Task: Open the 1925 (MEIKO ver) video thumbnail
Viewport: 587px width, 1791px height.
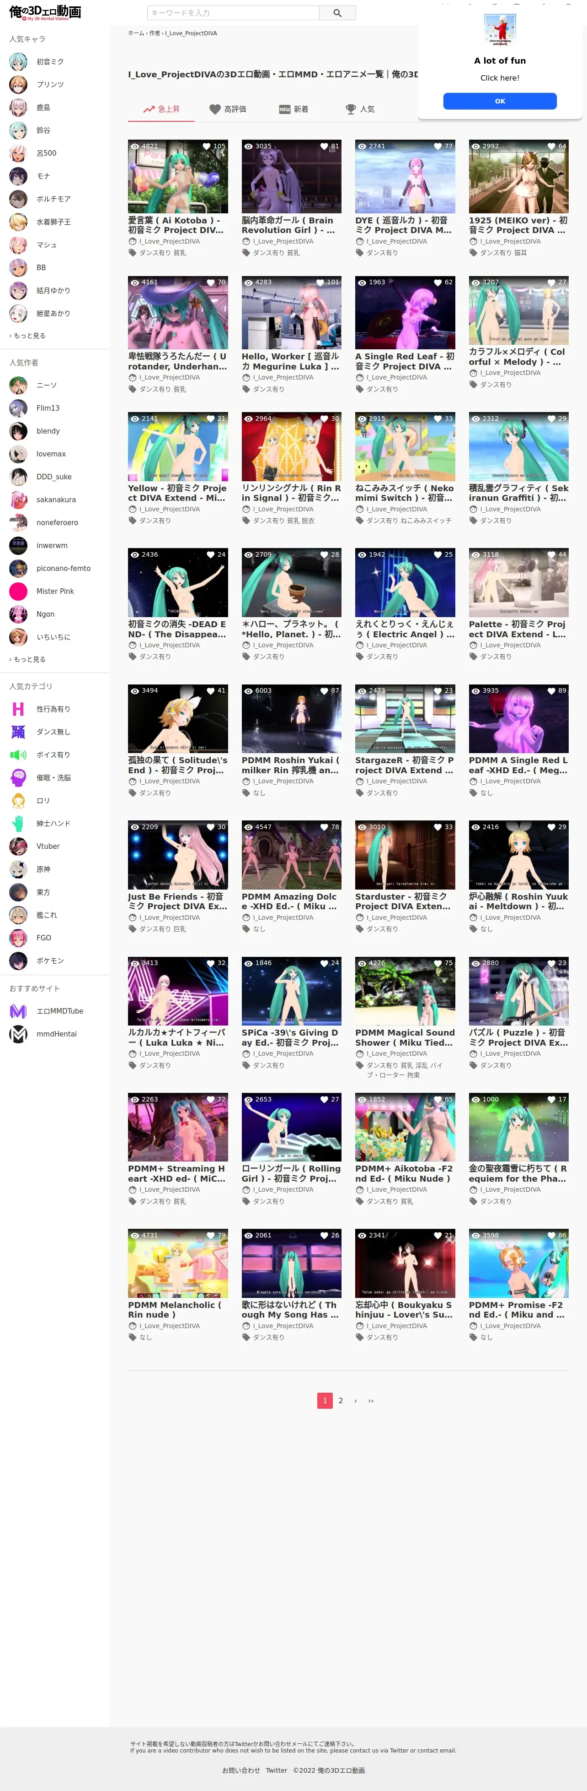Action: pyautogui.click(x=518, y=177)
